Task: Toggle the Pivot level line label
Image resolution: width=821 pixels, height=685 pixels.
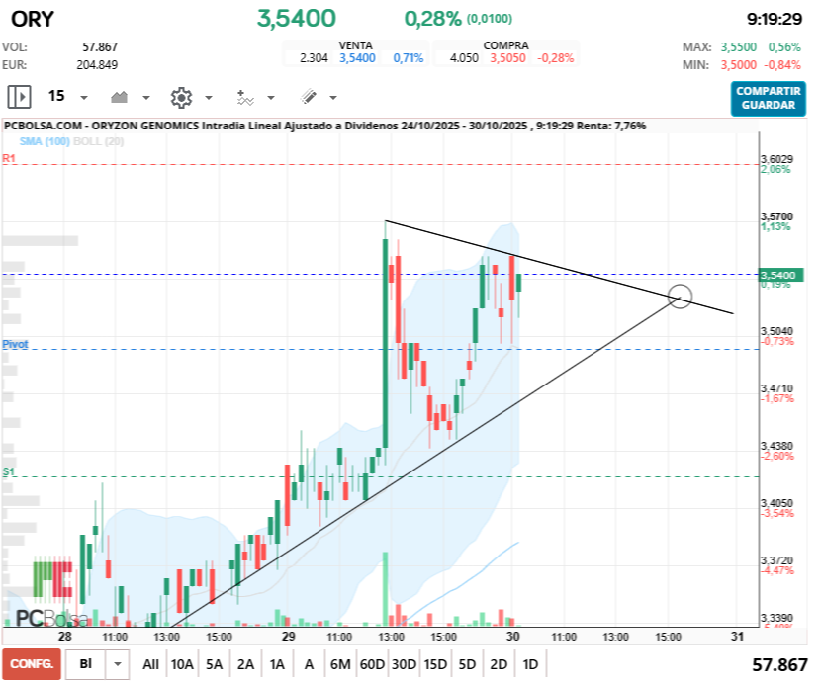Action: pyautogui.click(x=16, y=344)
